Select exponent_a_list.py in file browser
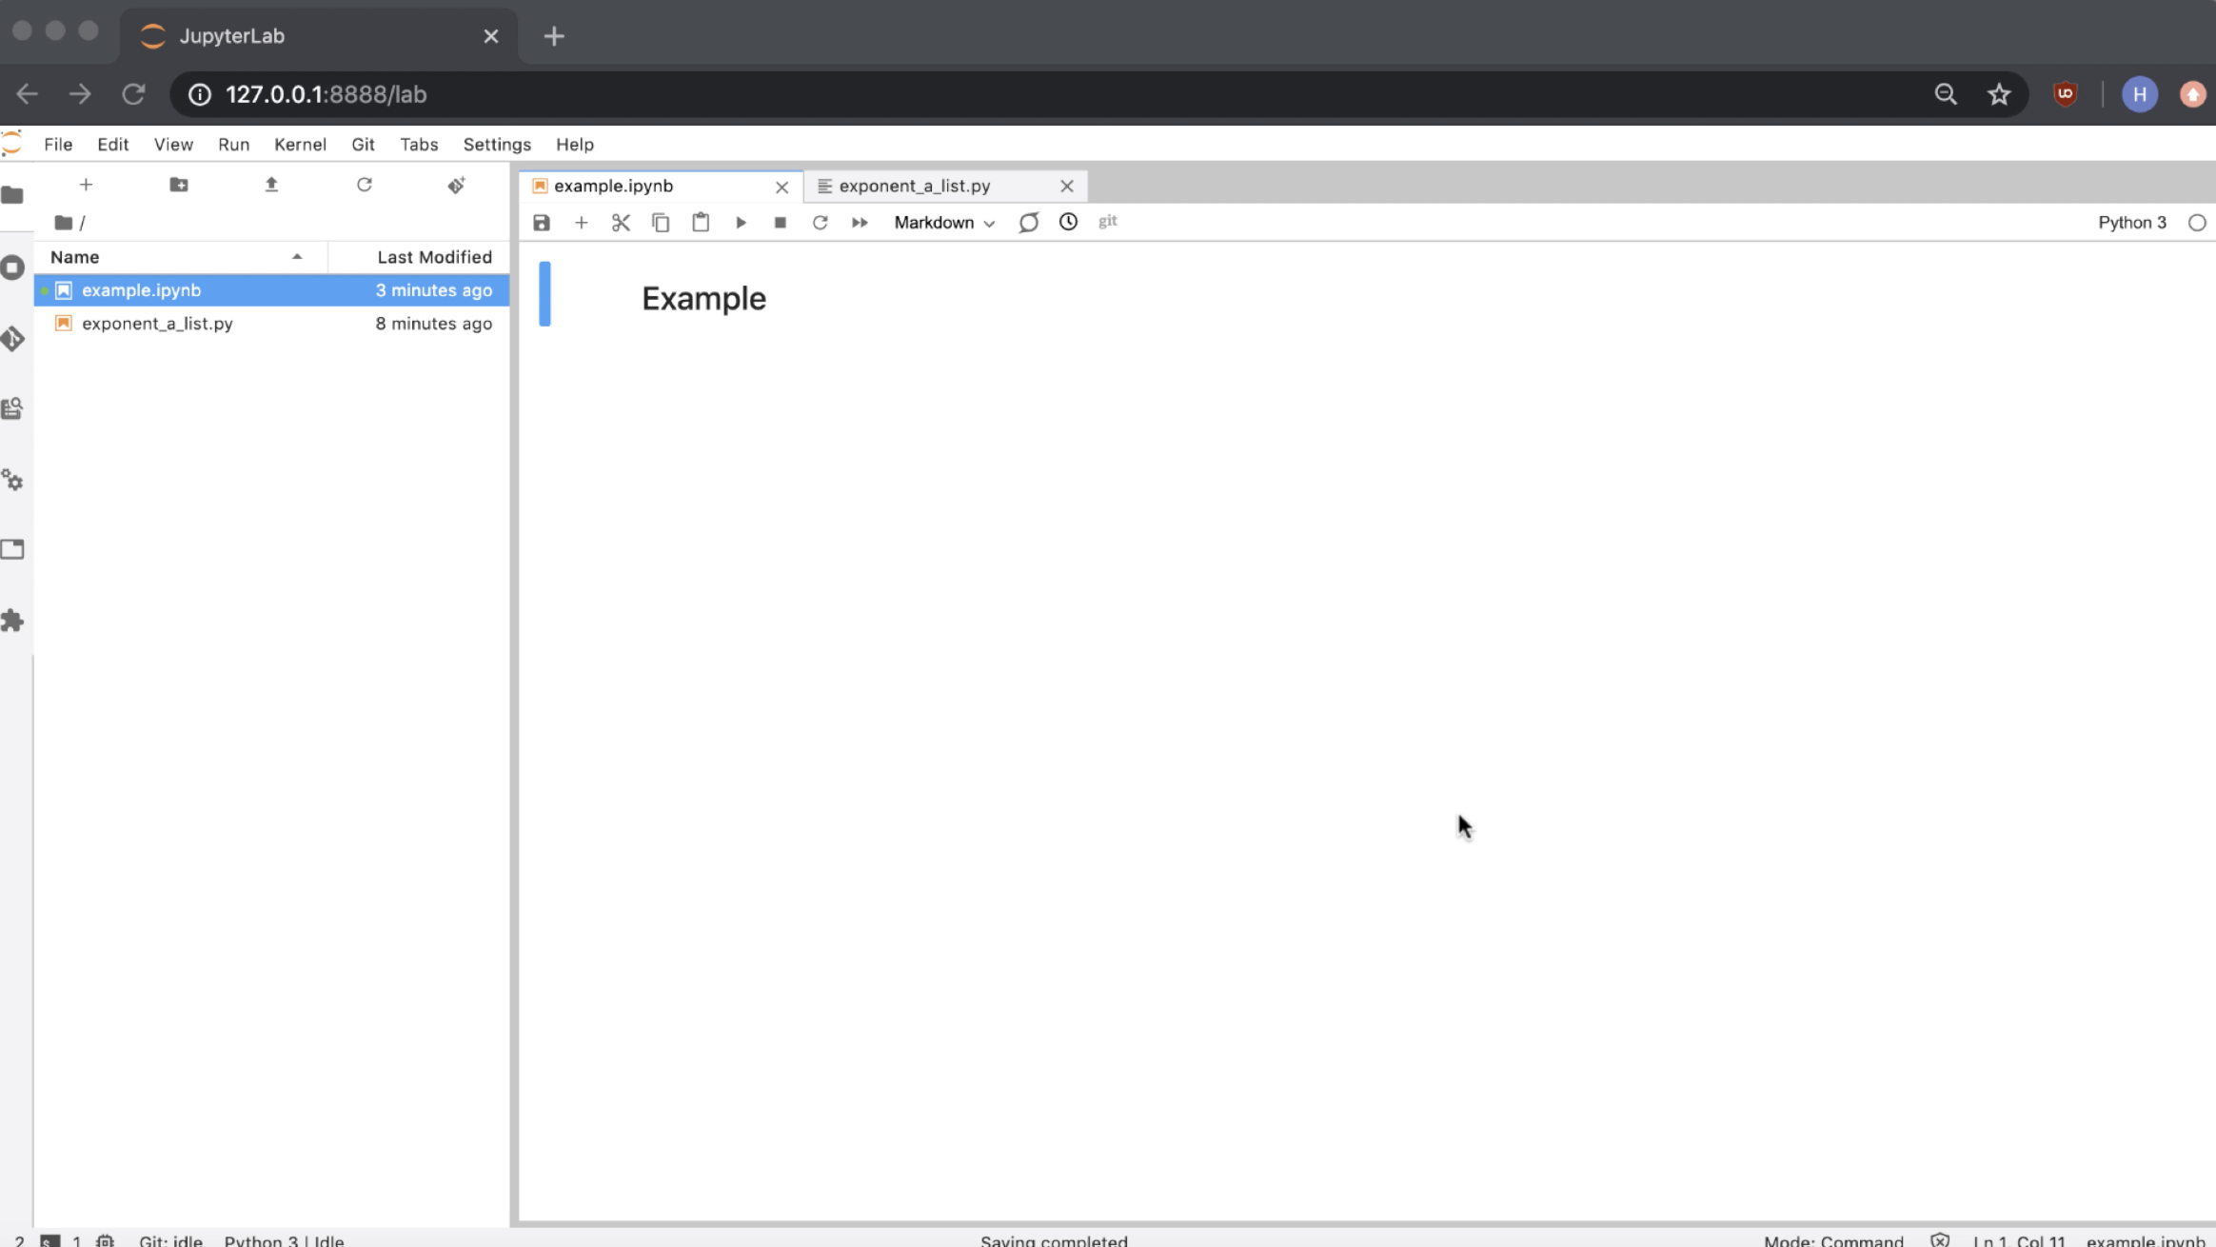 pos(157,324)
